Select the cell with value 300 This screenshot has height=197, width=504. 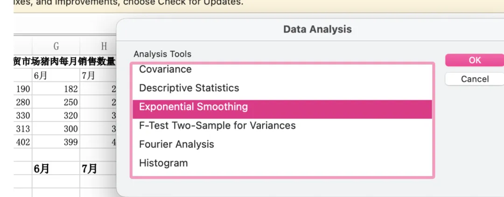[56, 129]
